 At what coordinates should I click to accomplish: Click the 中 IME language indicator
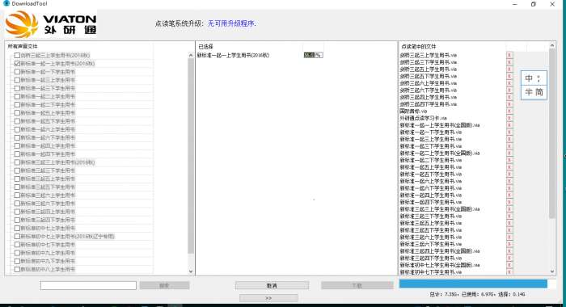coord(529,78)
